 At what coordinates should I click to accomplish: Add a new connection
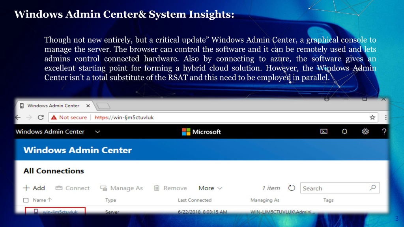(34, 188)
